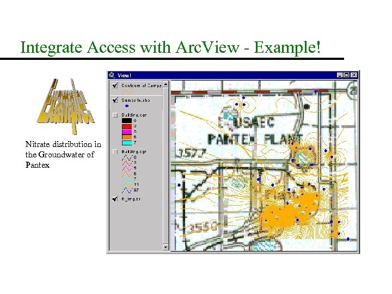Click the View1 title bar text

124,75
